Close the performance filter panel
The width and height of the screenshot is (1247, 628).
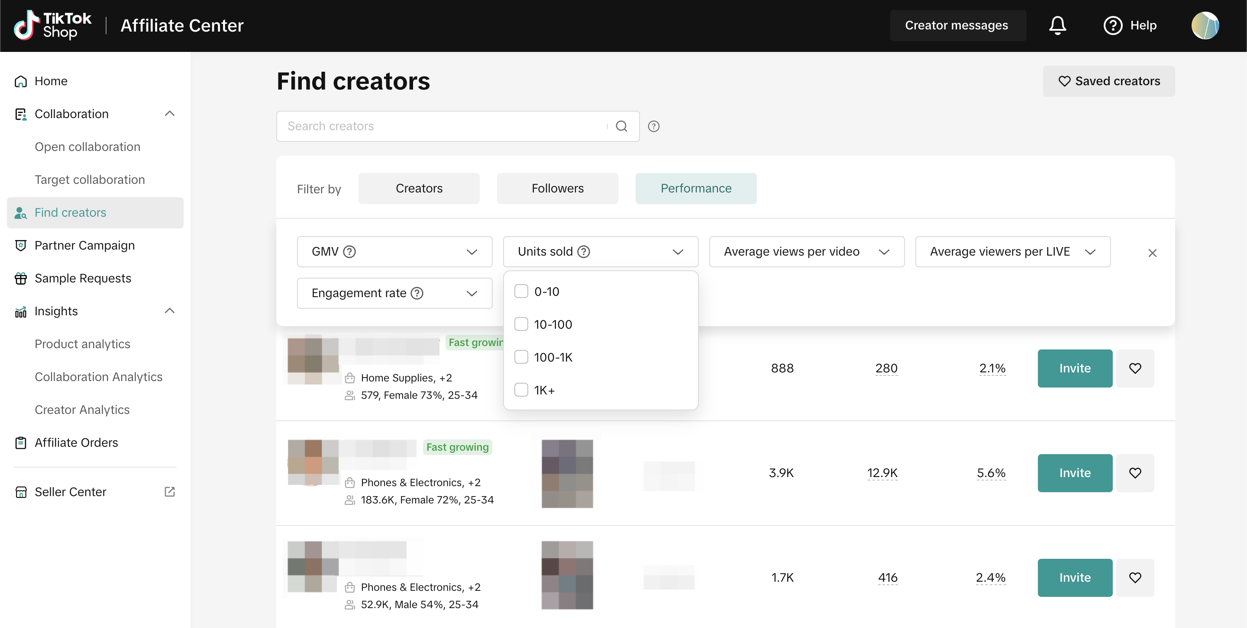1152,253
